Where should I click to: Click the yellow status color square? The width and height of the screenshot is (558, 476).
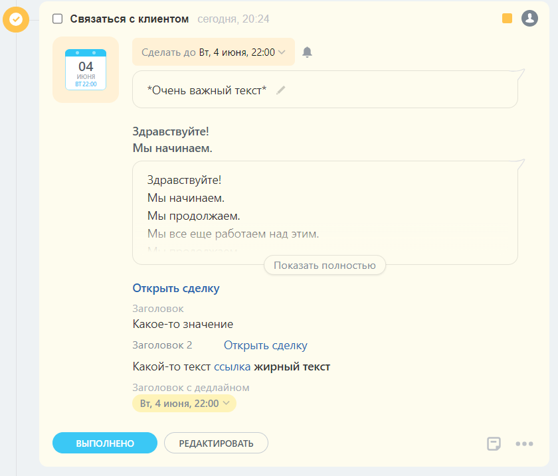[508, 18]
